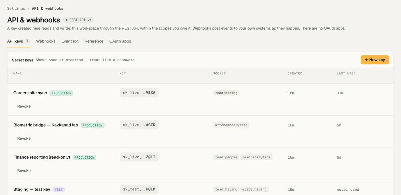Click Created 16m in Finance reporting row
Image resolution: width=401 pixels, height=195 pixels.
point(291,157)
